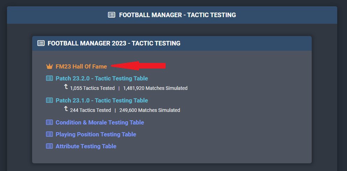Click the arrow icon beside 244 Tactics Tested

66,109
